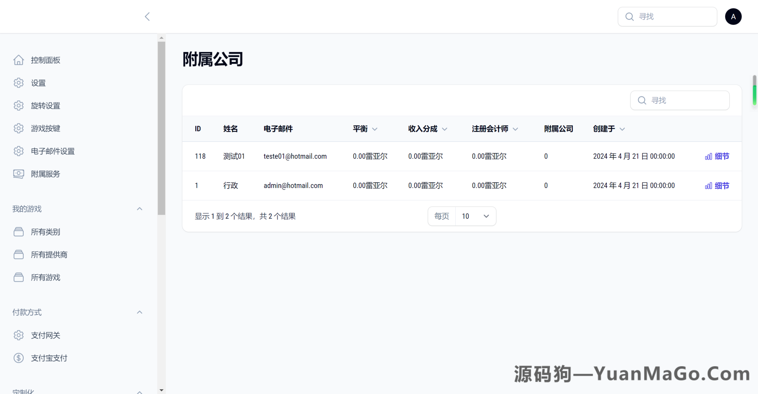Sort by the 创建于 column
The width and height of the screenshot is (758, 394).
click(x=608, y=129)
